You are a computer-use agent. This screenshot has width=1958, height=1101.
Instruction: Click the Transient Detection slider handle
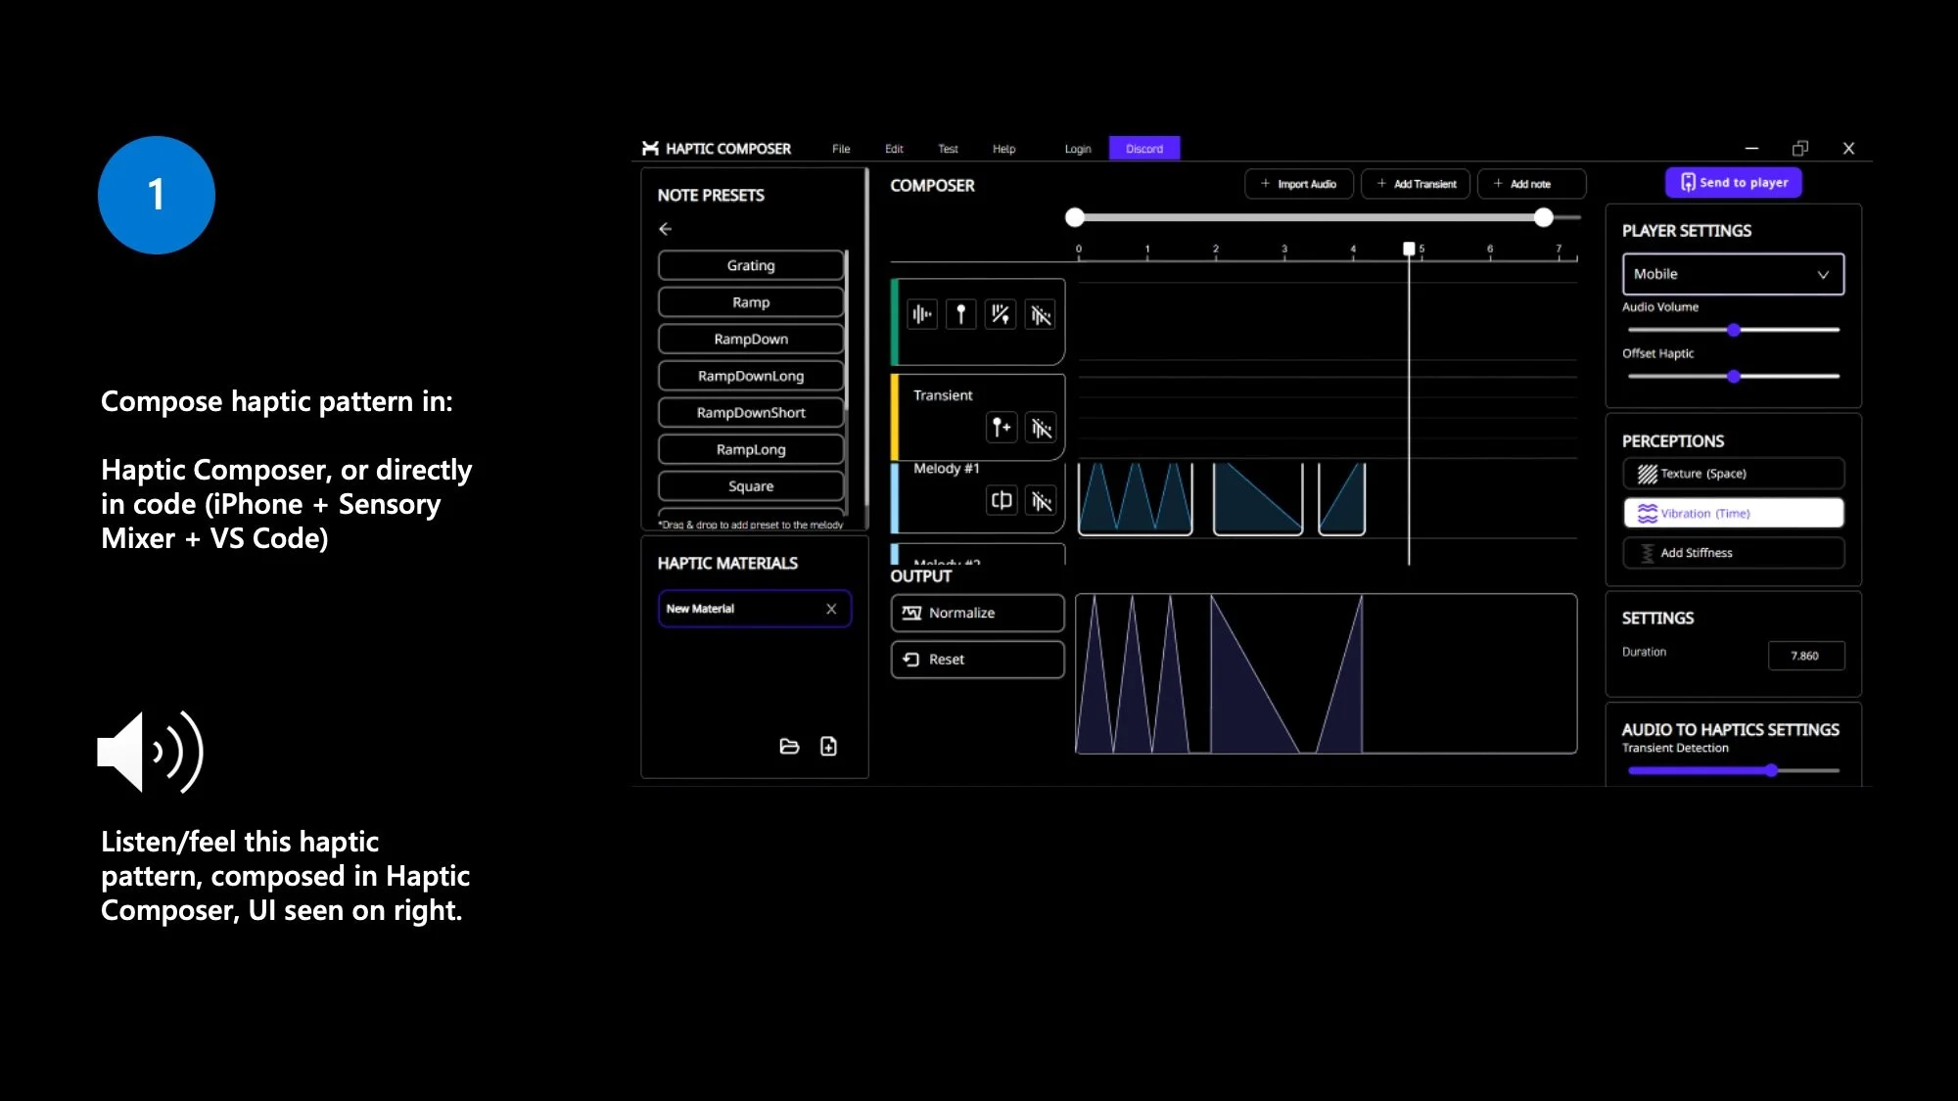point(1771,771)
